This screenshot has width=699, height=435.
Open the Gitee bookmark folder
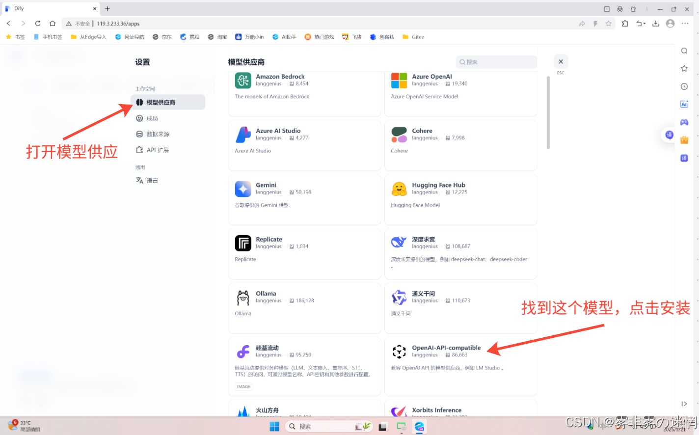(x=413, y=37)
